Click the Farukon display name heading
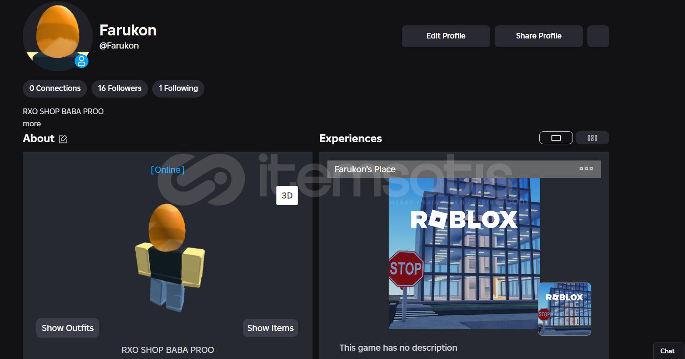Image resolution: width=685 pixels, height=359 pixels. pos(128,30)
